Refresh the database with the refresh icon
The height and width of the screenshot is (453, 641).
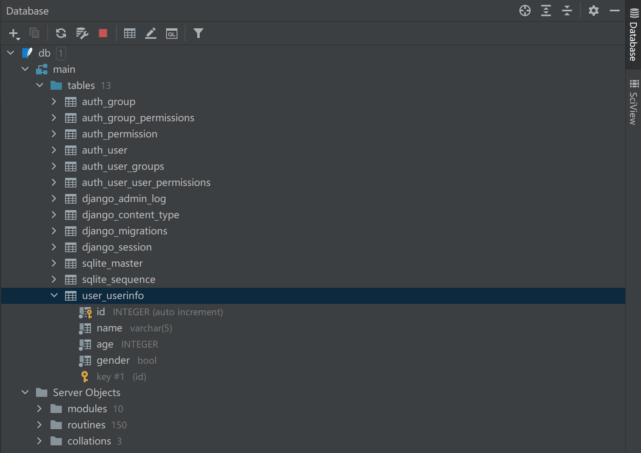tap(61, 33)
